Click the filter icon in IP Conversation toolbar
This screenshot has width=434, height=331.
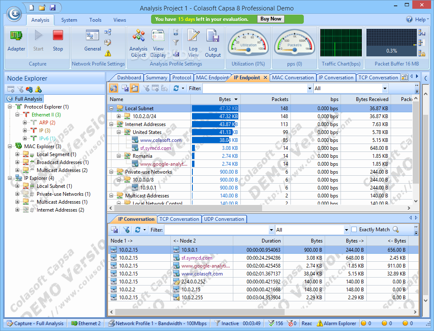[x=126, y=230]
